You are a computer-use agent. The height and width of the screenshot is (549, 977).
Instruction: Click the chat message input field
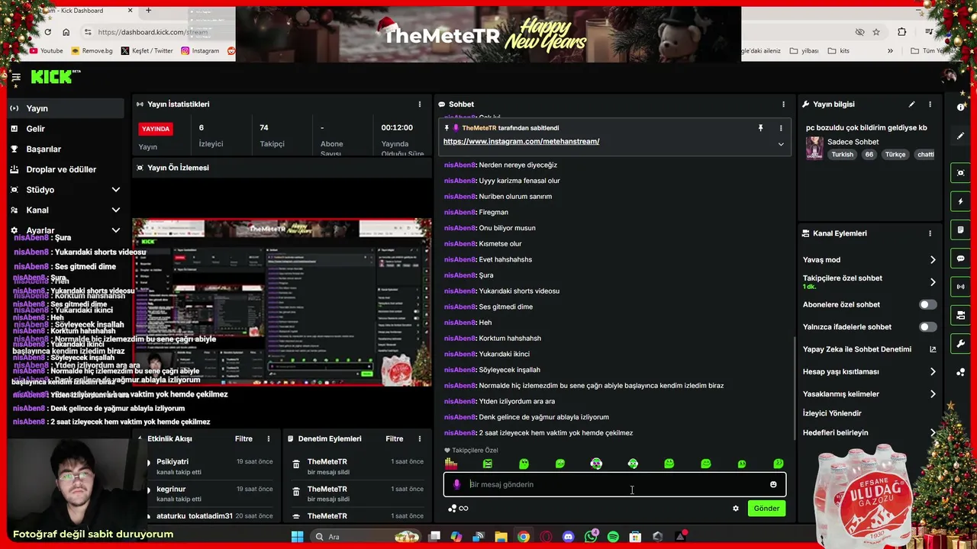[614, 484]
